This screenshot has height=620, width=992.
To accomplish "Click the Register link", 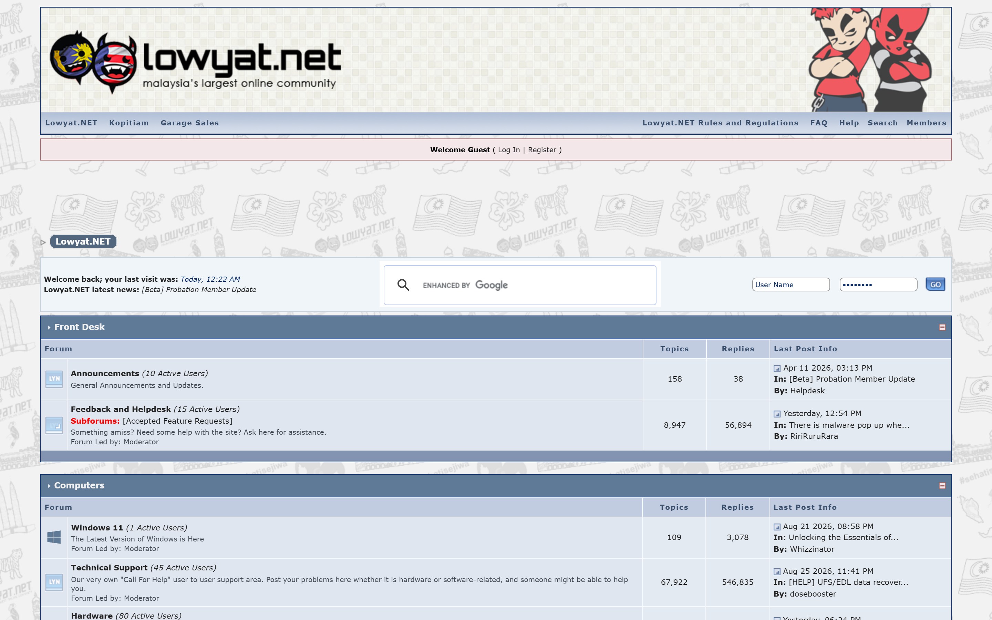I will pos(542,150).
